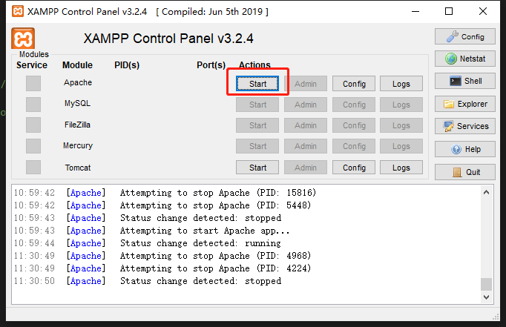Click log line mentioning PID 5448
The width and height of the screenshot is (506, 327).
[162, 205]
